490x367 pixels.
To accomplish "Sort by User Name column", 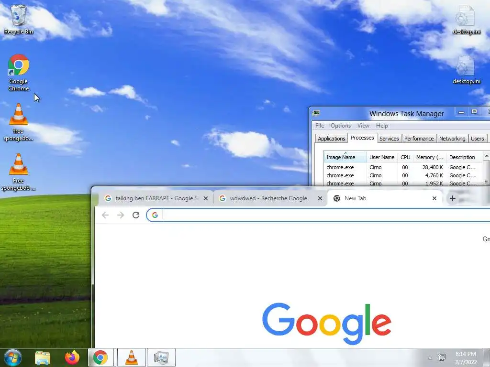I will [x=382, y=157].
